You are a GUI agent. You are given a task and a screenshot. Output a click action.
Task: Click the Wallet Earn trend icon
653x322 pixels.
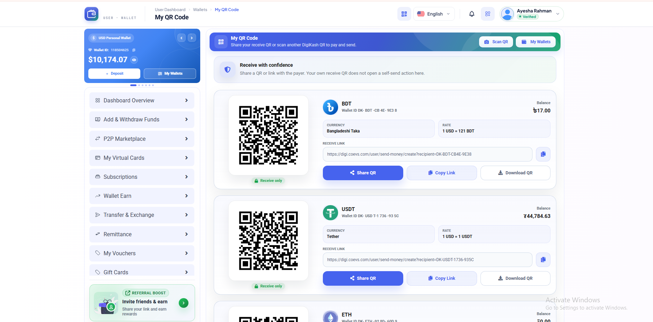pyautogui.click(x=98, y=196)
